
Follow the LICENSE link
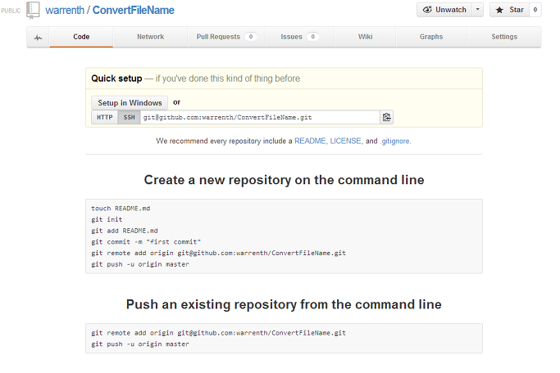point(345,141)
